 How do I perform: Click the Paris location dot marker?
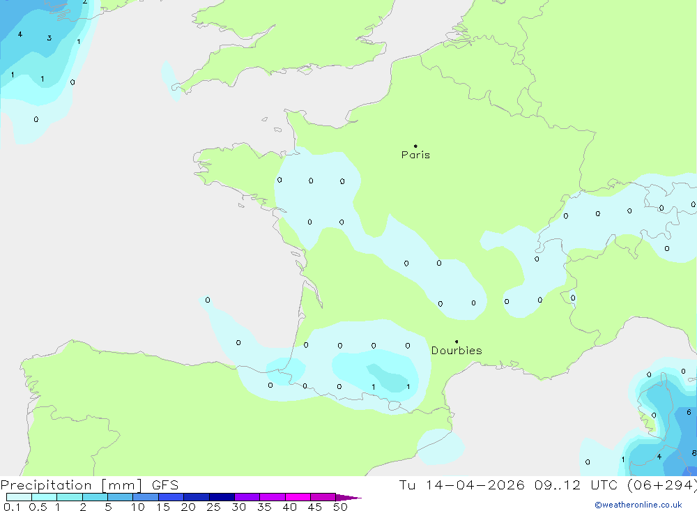tap(415, 146)
